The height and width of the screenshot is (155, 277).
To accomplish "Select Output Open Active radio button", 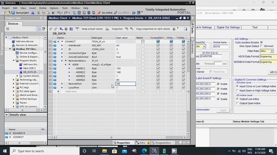I will point(238,103).
